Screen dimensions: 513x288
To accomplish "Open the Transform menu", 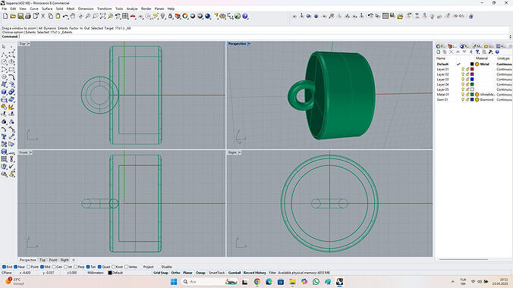I will click(x=105, y=9).
